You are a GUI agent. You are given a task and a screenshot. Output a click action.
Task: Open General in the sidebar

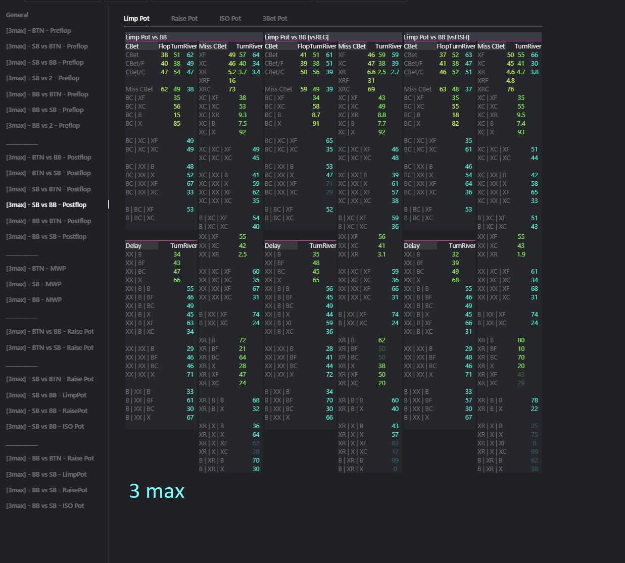(17, 15)
